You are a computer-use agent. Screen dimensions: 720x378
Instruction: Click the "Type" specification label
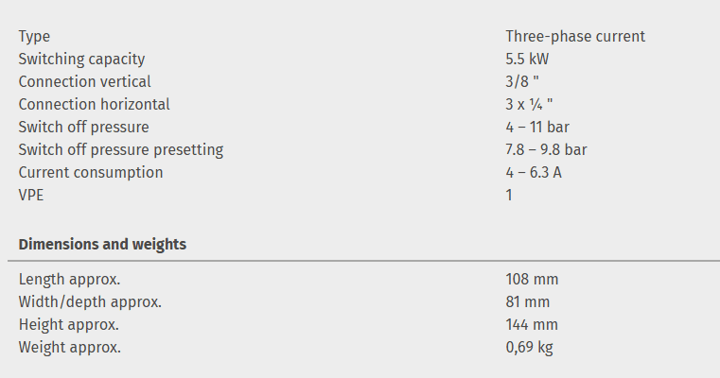point(35,37)
